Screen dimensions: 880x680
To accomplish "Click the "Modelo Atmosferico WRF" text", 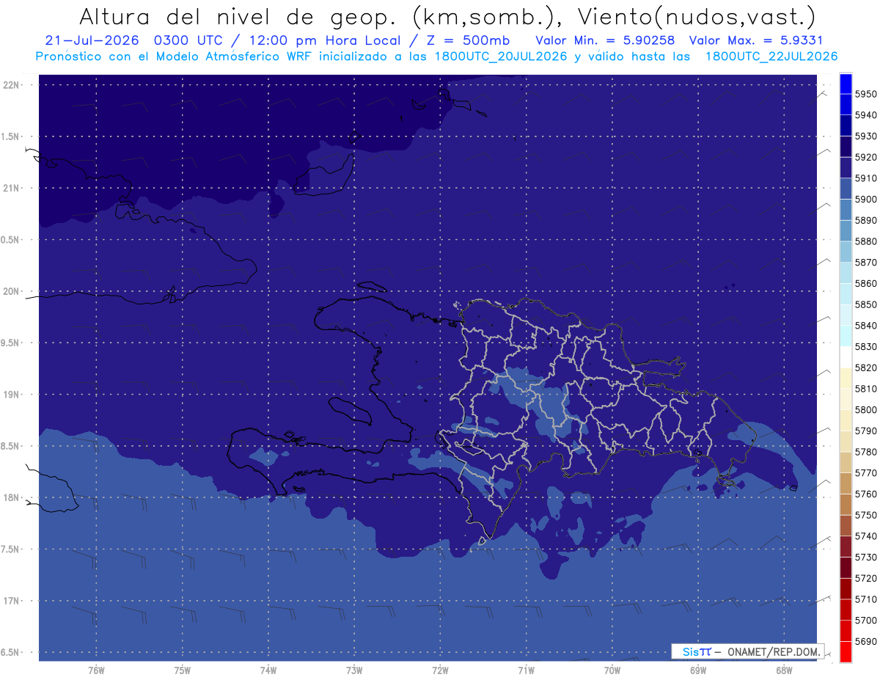I will (235, 56).
